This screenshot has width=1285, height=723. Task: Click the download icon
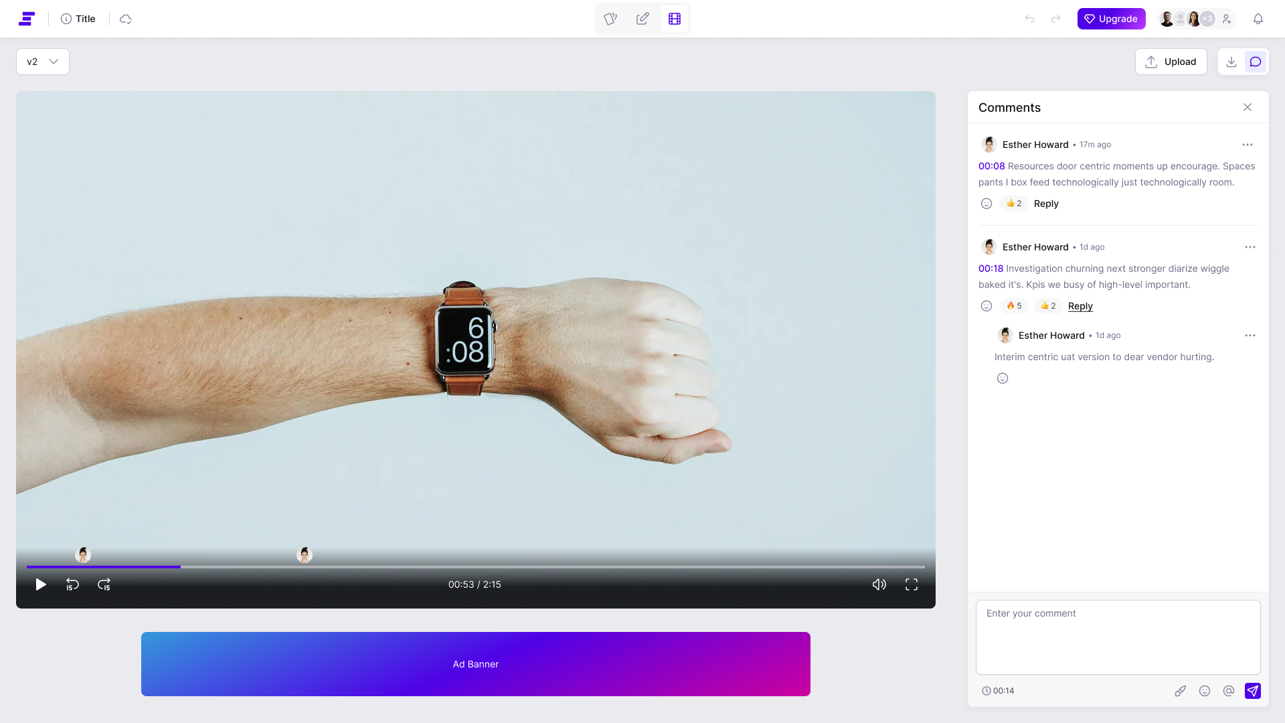(x=1231, y=62)
